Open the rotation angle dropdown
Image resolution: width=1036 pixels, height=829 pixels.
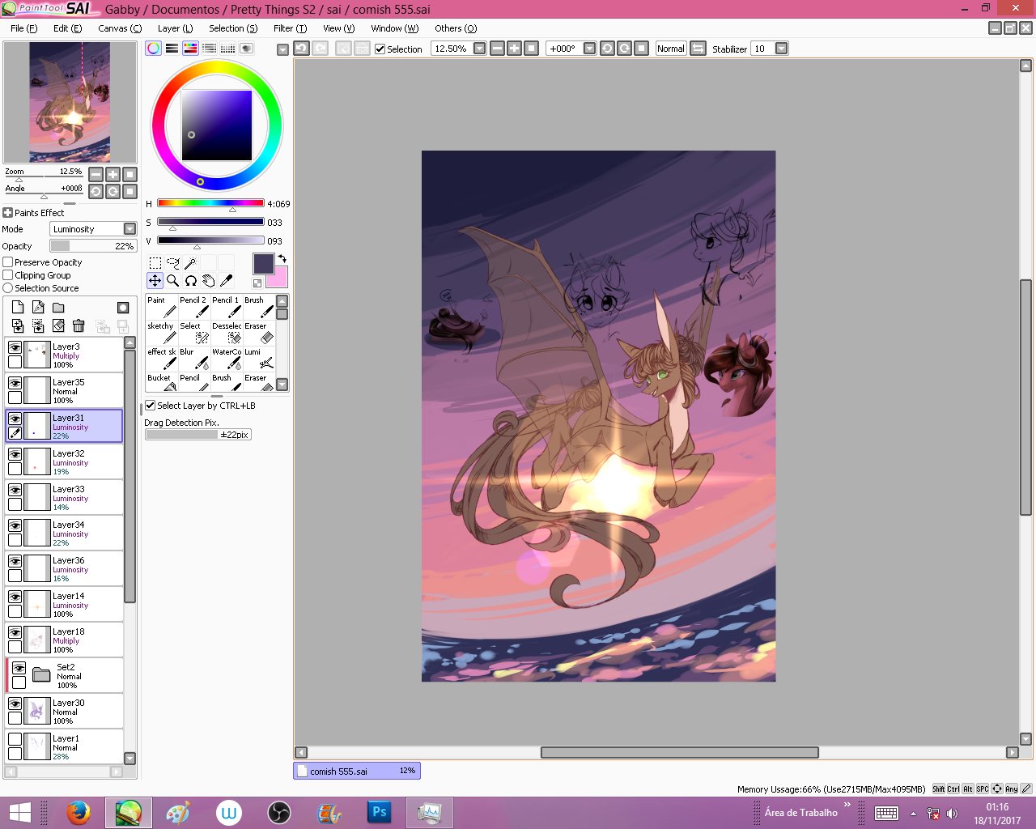point(589,49)
